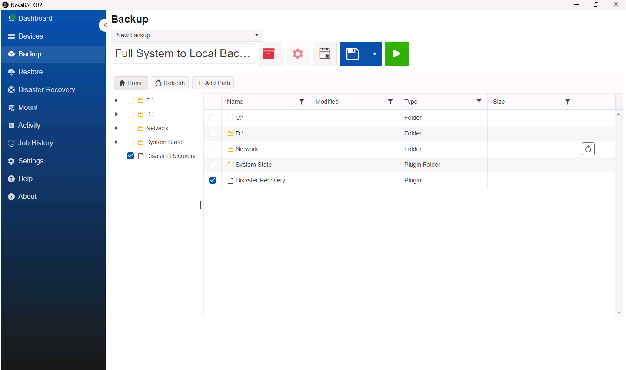Check the C:\ checkbox in tree

[130, 100]
